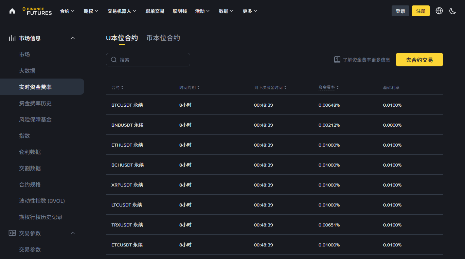The image size is (465, 259).
Task: Click the ETCUSDT 永续 contract
Action: coord(127,245)
